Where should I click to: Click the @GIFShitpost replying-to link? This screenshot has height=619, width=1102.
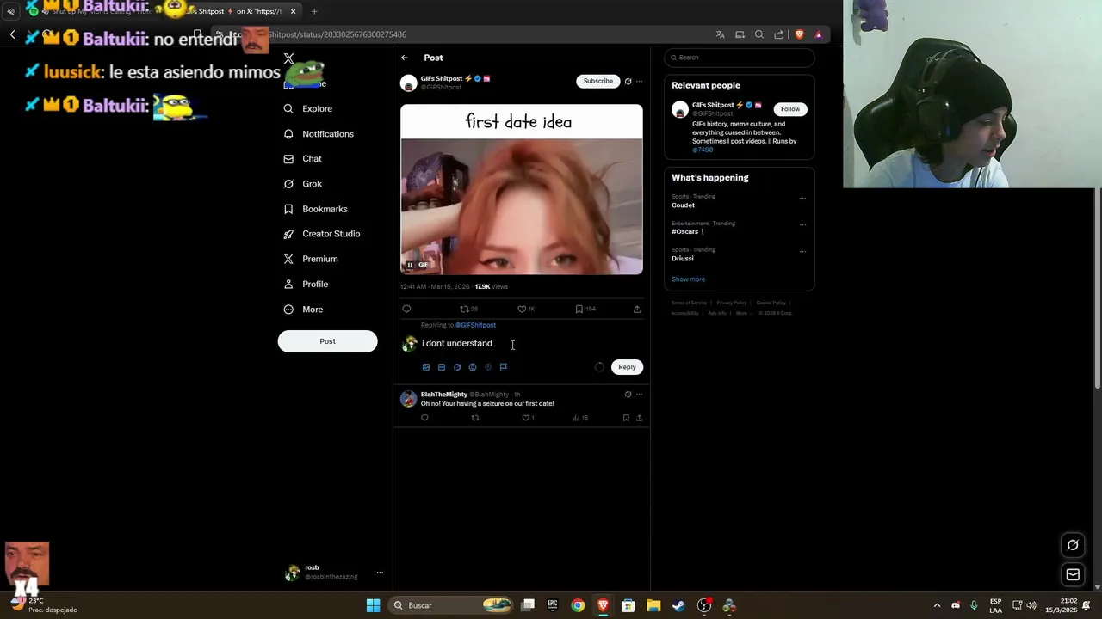(x=475, y=325)
